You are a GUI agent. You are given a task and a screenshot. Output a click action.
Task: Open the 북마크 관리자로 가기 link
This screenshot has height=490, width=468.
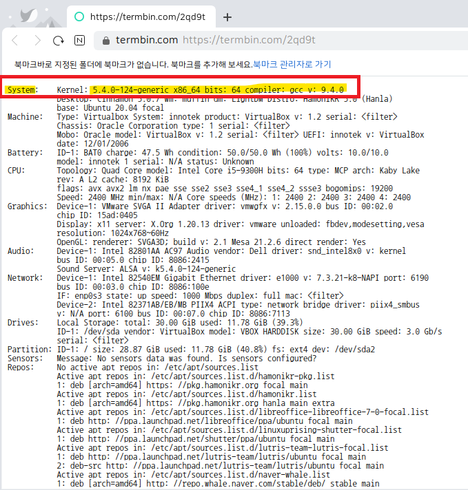pos(292,65)
